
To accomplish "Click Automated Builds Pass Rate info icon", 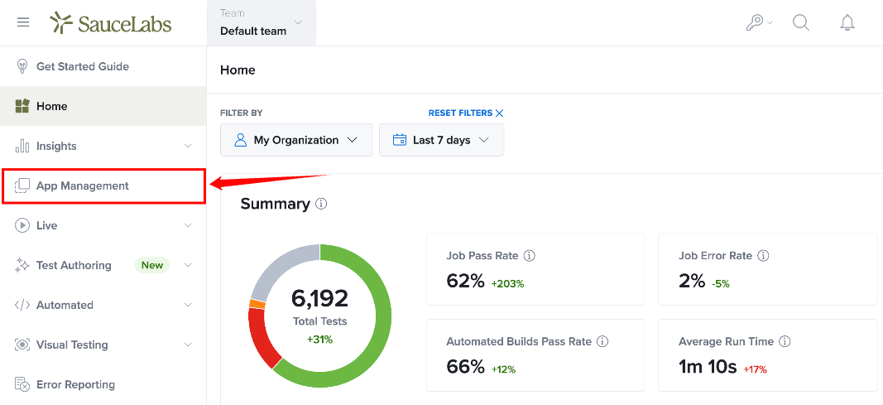I will 603,341.
